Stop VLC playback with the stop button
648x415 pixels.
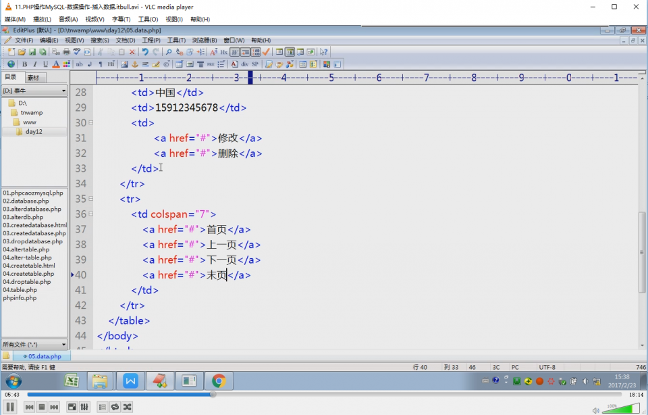pyautogui.click(x=42, y=407)
